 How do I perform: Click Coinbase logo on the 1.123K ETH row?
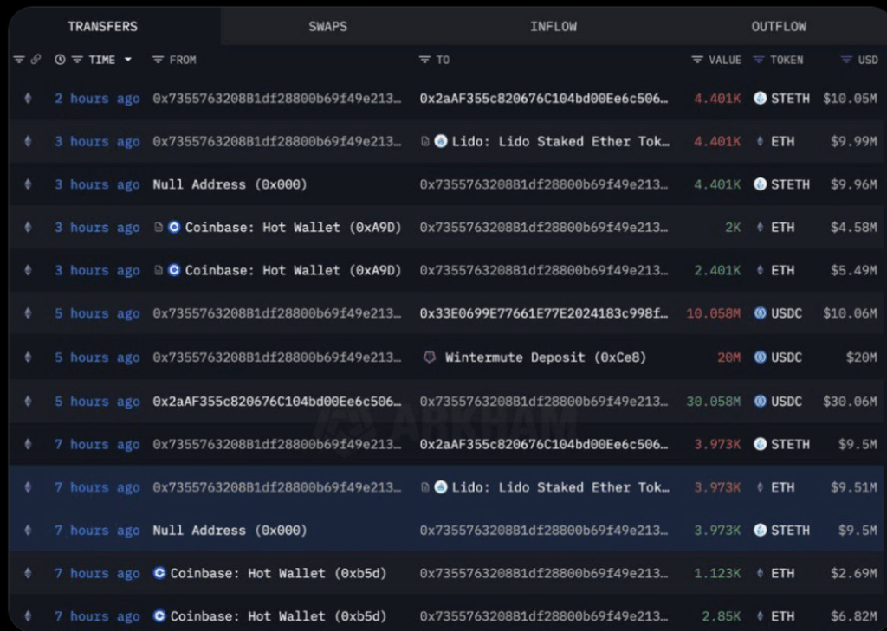point(159,573)
